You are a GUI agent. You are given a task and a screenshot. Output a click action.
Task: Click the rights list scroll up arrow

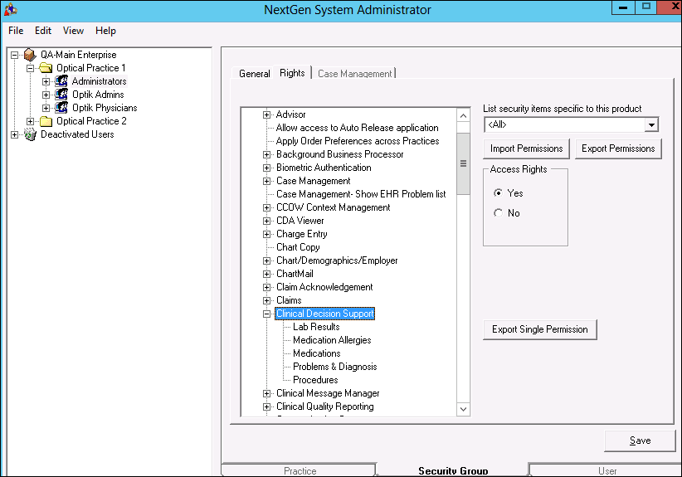pyautogui.click(x=463, y=115)
